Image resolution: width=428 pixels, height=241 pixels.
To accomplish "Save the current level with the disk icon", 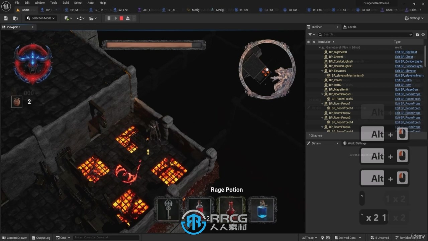I will tap(6, 18).
